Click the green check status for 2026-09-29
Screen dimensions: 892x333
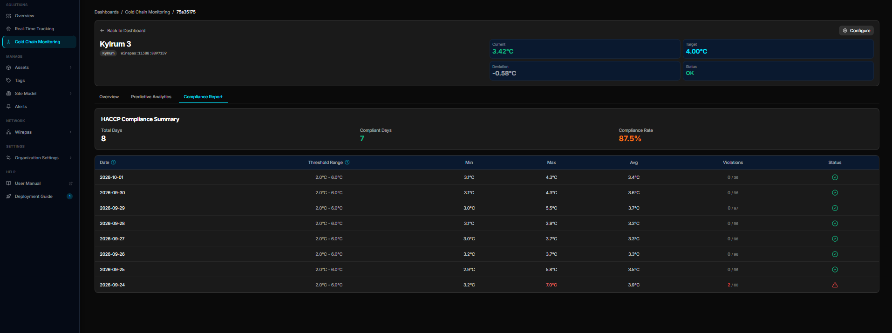click(x=835, y=208)
